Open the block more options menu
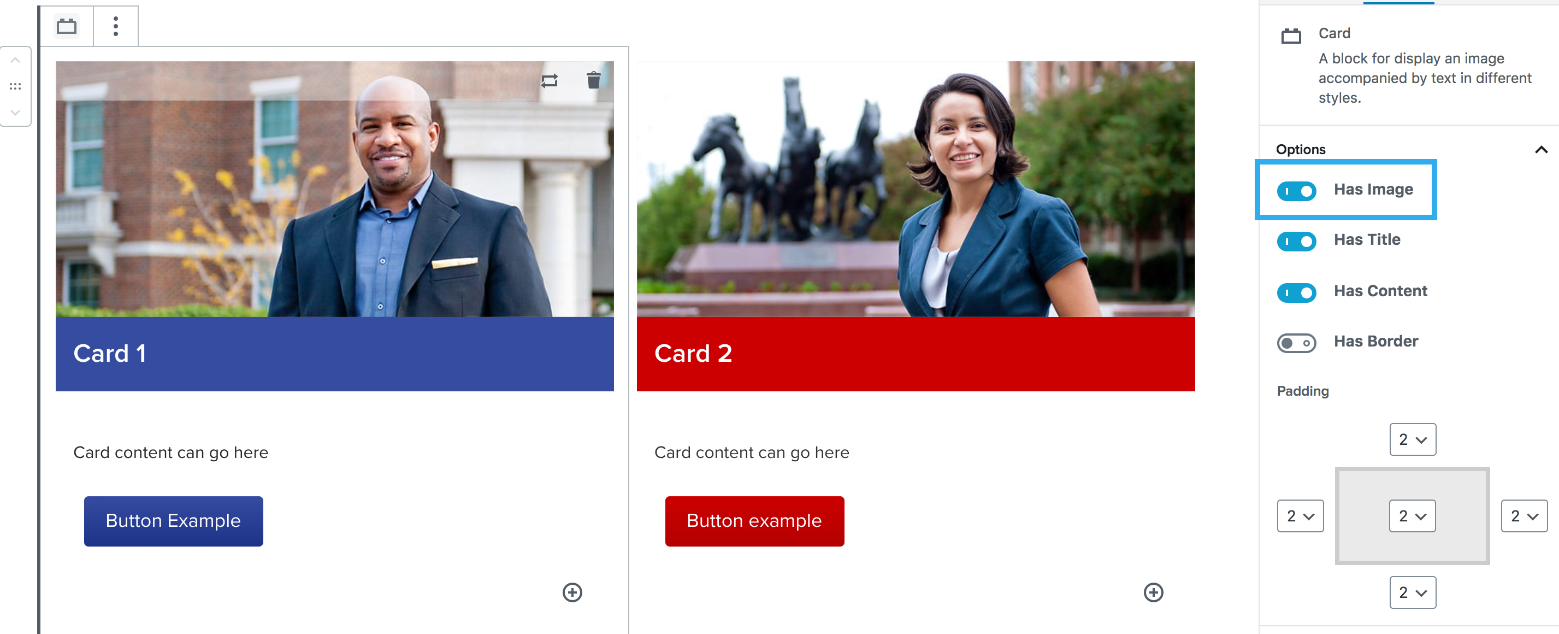Image resolution: width=1559 pixels, height=634 pixels. (x=116, y=27)
